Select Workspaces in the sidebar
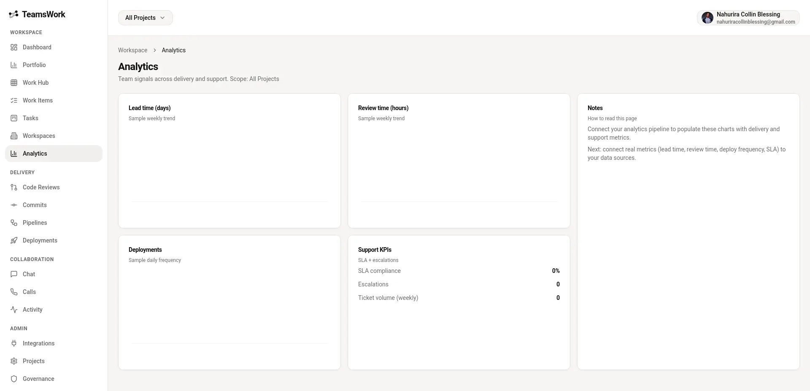This screenshot has height=391, width=810. coord(54,136)
